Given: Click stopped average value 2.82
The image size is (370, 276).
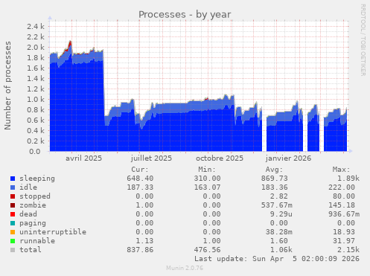Looking at the screenshot, I should tap(278, 196).
